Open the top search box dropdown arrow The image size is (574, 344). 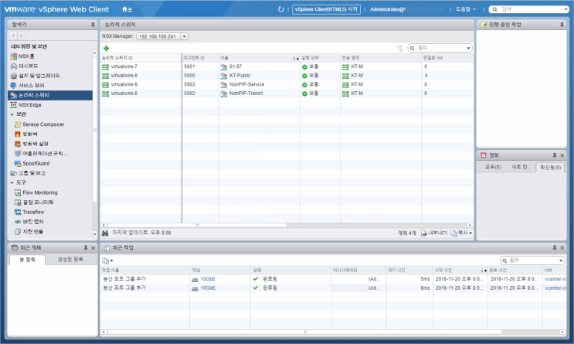[x=566, y=9]
